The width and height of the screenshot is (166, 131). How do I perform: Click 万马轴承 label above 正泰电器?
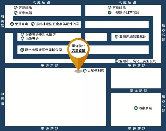pyautogui.click(x=25, y=8)
